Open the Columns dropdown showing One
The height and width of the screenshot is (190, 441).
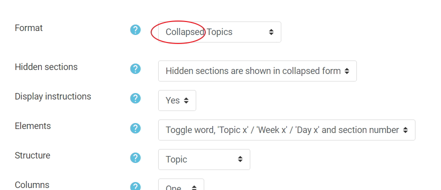coord(181,184)
